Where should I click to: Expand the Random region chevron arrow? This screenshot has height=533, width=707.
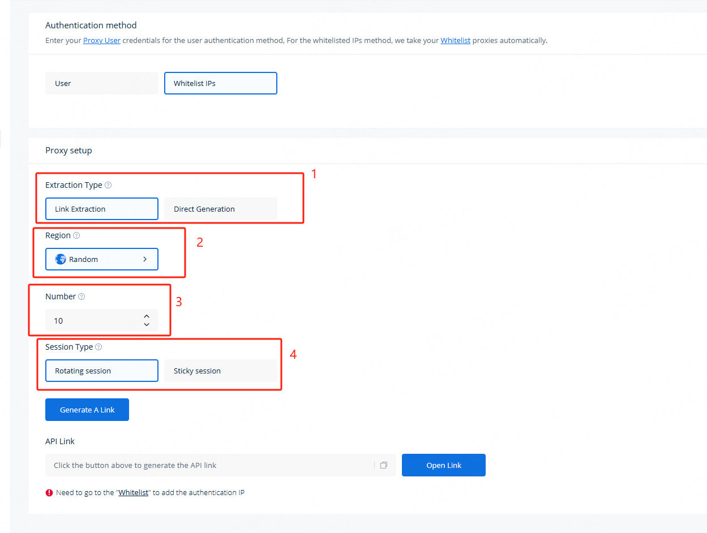(x=145, y=259)
